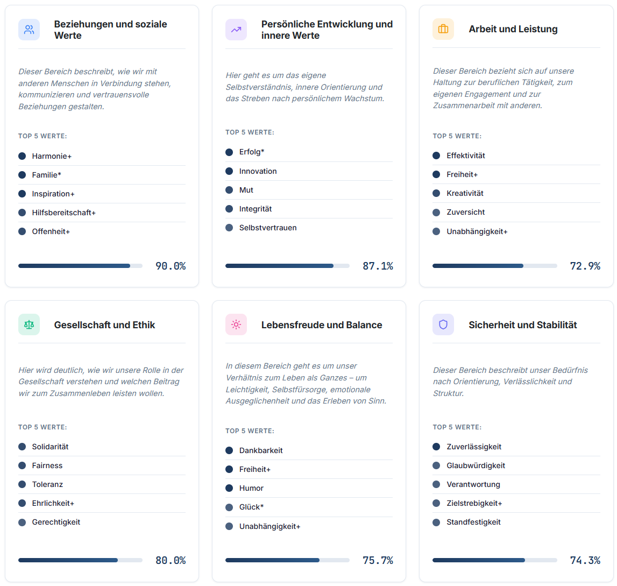Click the briefcase icon beside Arbeit und Leistung
The height and width of the screenshot is (586, 617).
[x=443, y=29]
